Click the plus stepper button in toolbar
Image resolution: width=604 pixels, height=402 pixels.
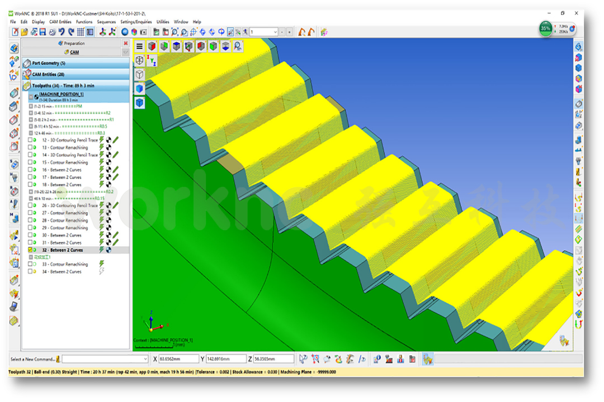[x=289, y=32]
